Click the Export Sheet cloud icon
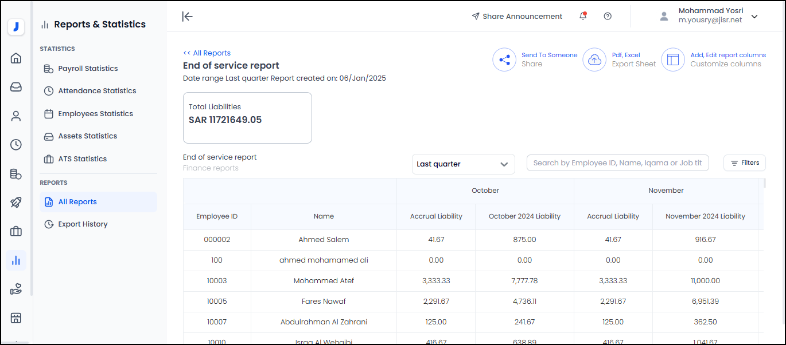This screenshot has height=345, width=786. (594, 60)
